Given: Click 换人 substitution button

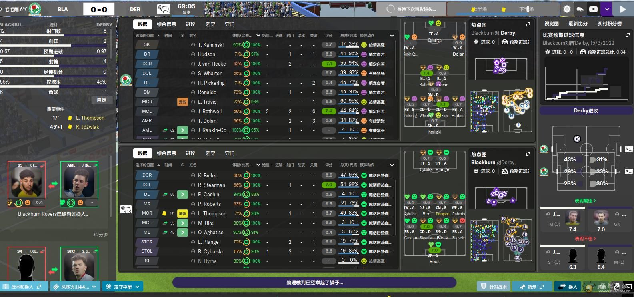Looking at the screenshot, I should [568, 287].
